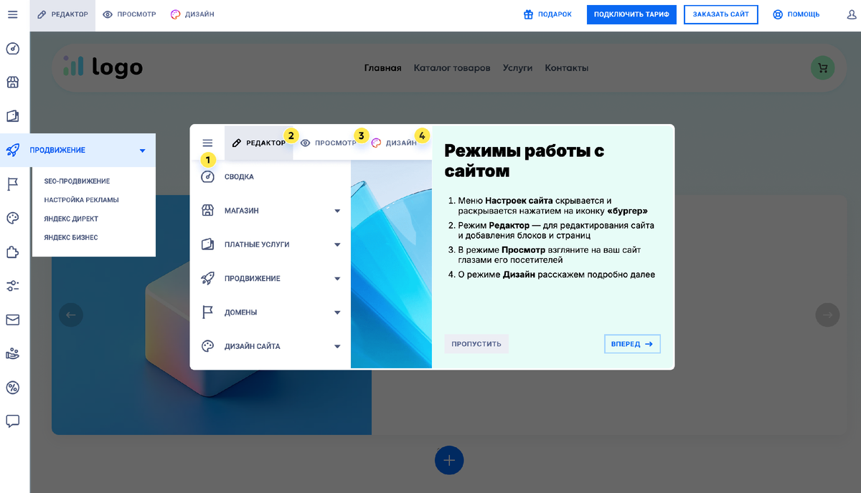Screen dimensions: 861x493
Task: Click the puzzle piece icon in left sidebar
Action: (13, 252)
